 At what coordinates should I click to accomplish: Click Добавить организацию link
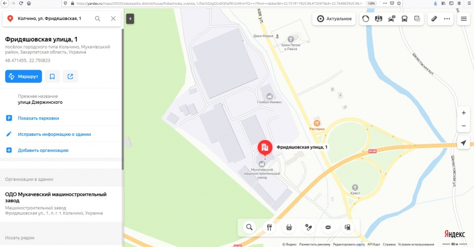pyautogui.click(x=43, y=150)
